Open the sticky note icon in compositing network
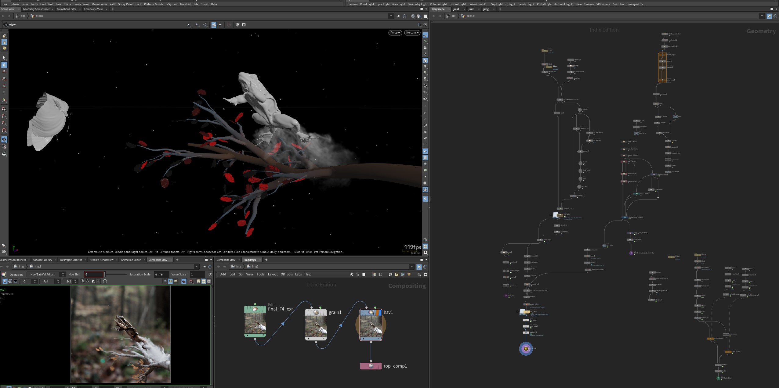Viewport: 779px width, 388px height. (397, 275)
